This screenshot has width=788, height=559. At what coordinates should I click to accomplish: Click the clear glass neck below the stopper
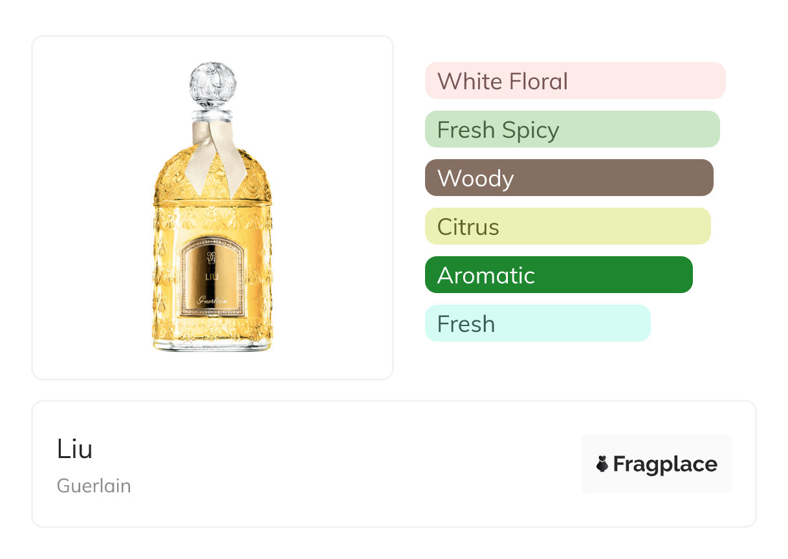click(213, 116)
